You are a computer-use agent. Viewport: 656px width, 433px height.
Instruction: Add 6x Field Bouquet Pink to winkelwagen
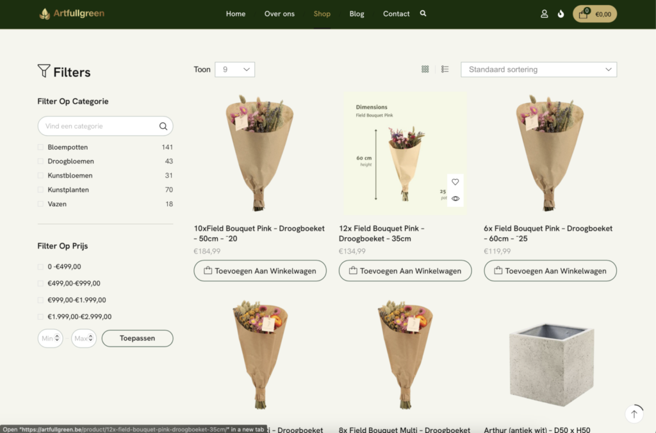point(550,271)
